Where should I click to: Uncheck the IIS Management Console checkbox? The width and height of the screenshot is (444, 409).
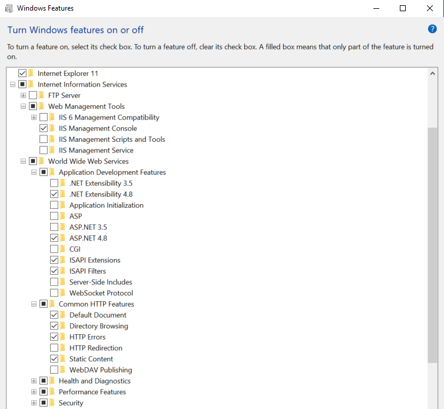tap(44, 128)
